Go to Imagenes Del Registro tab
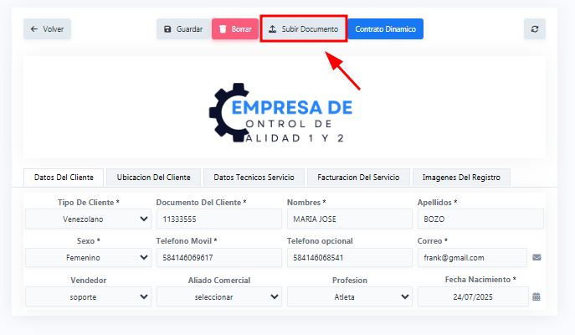This screenshot has width=575, height=335. (x=461, y=178)
